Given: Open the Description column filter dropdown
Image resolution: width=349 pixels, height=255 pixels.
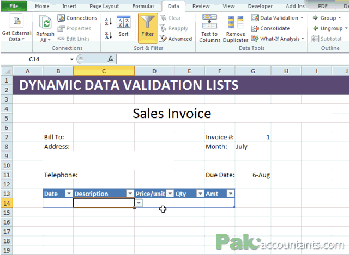Looking at the screenshot, I should (130, 194).
